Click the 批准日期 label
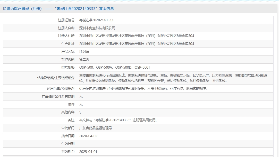 point(68,136)
